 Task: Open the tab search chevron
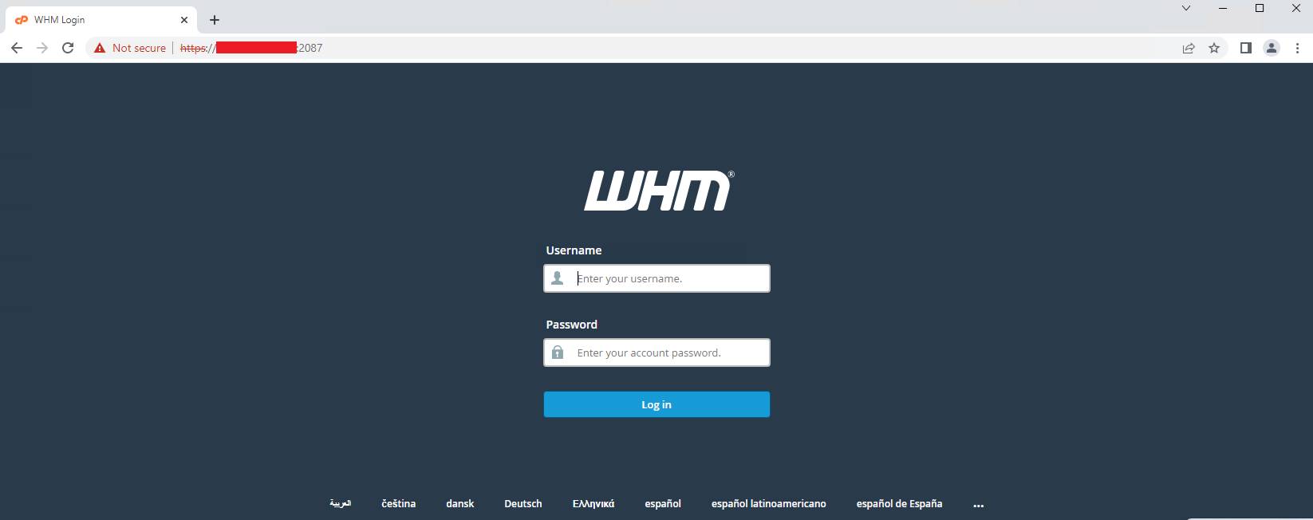click(1186, 8)
